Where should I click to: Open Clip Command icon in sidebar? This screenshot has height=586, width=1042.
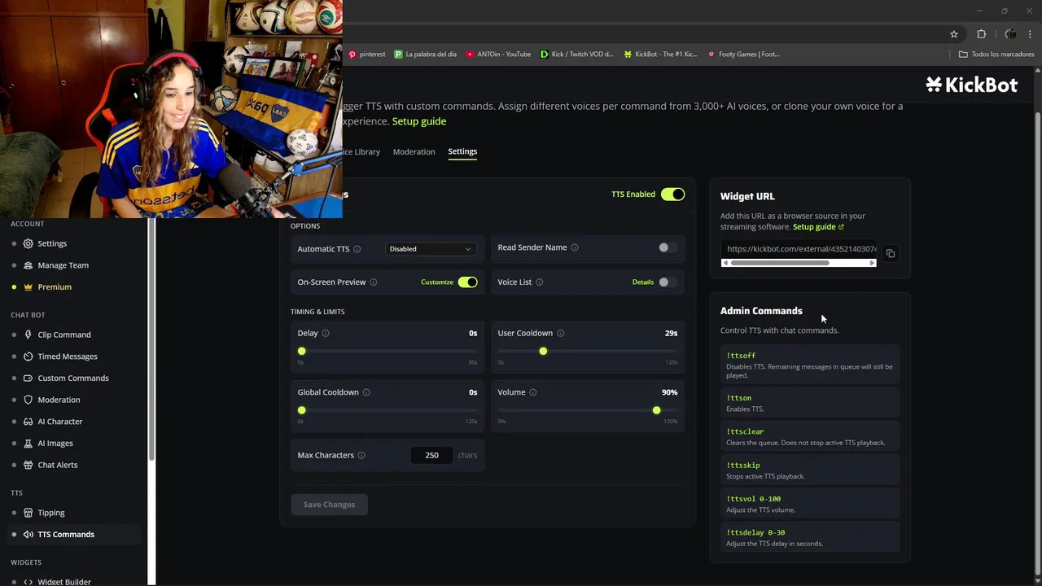28,335
